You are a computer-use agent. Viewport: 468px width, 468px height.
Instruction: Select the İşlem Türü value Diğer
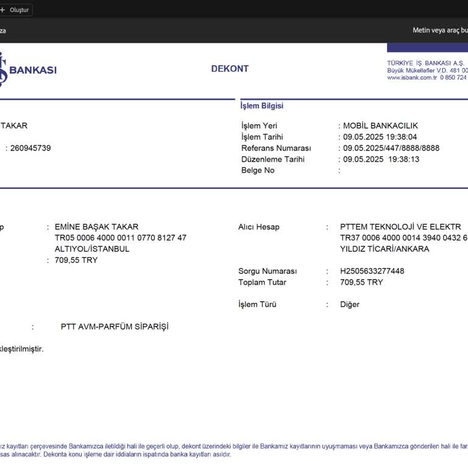pyautogui.click(x=350, y=305)
